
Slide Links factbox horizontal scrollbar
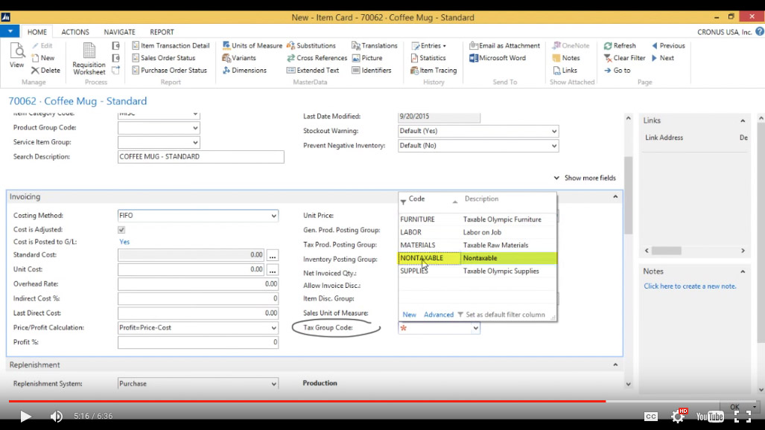[x=666, y=251]
